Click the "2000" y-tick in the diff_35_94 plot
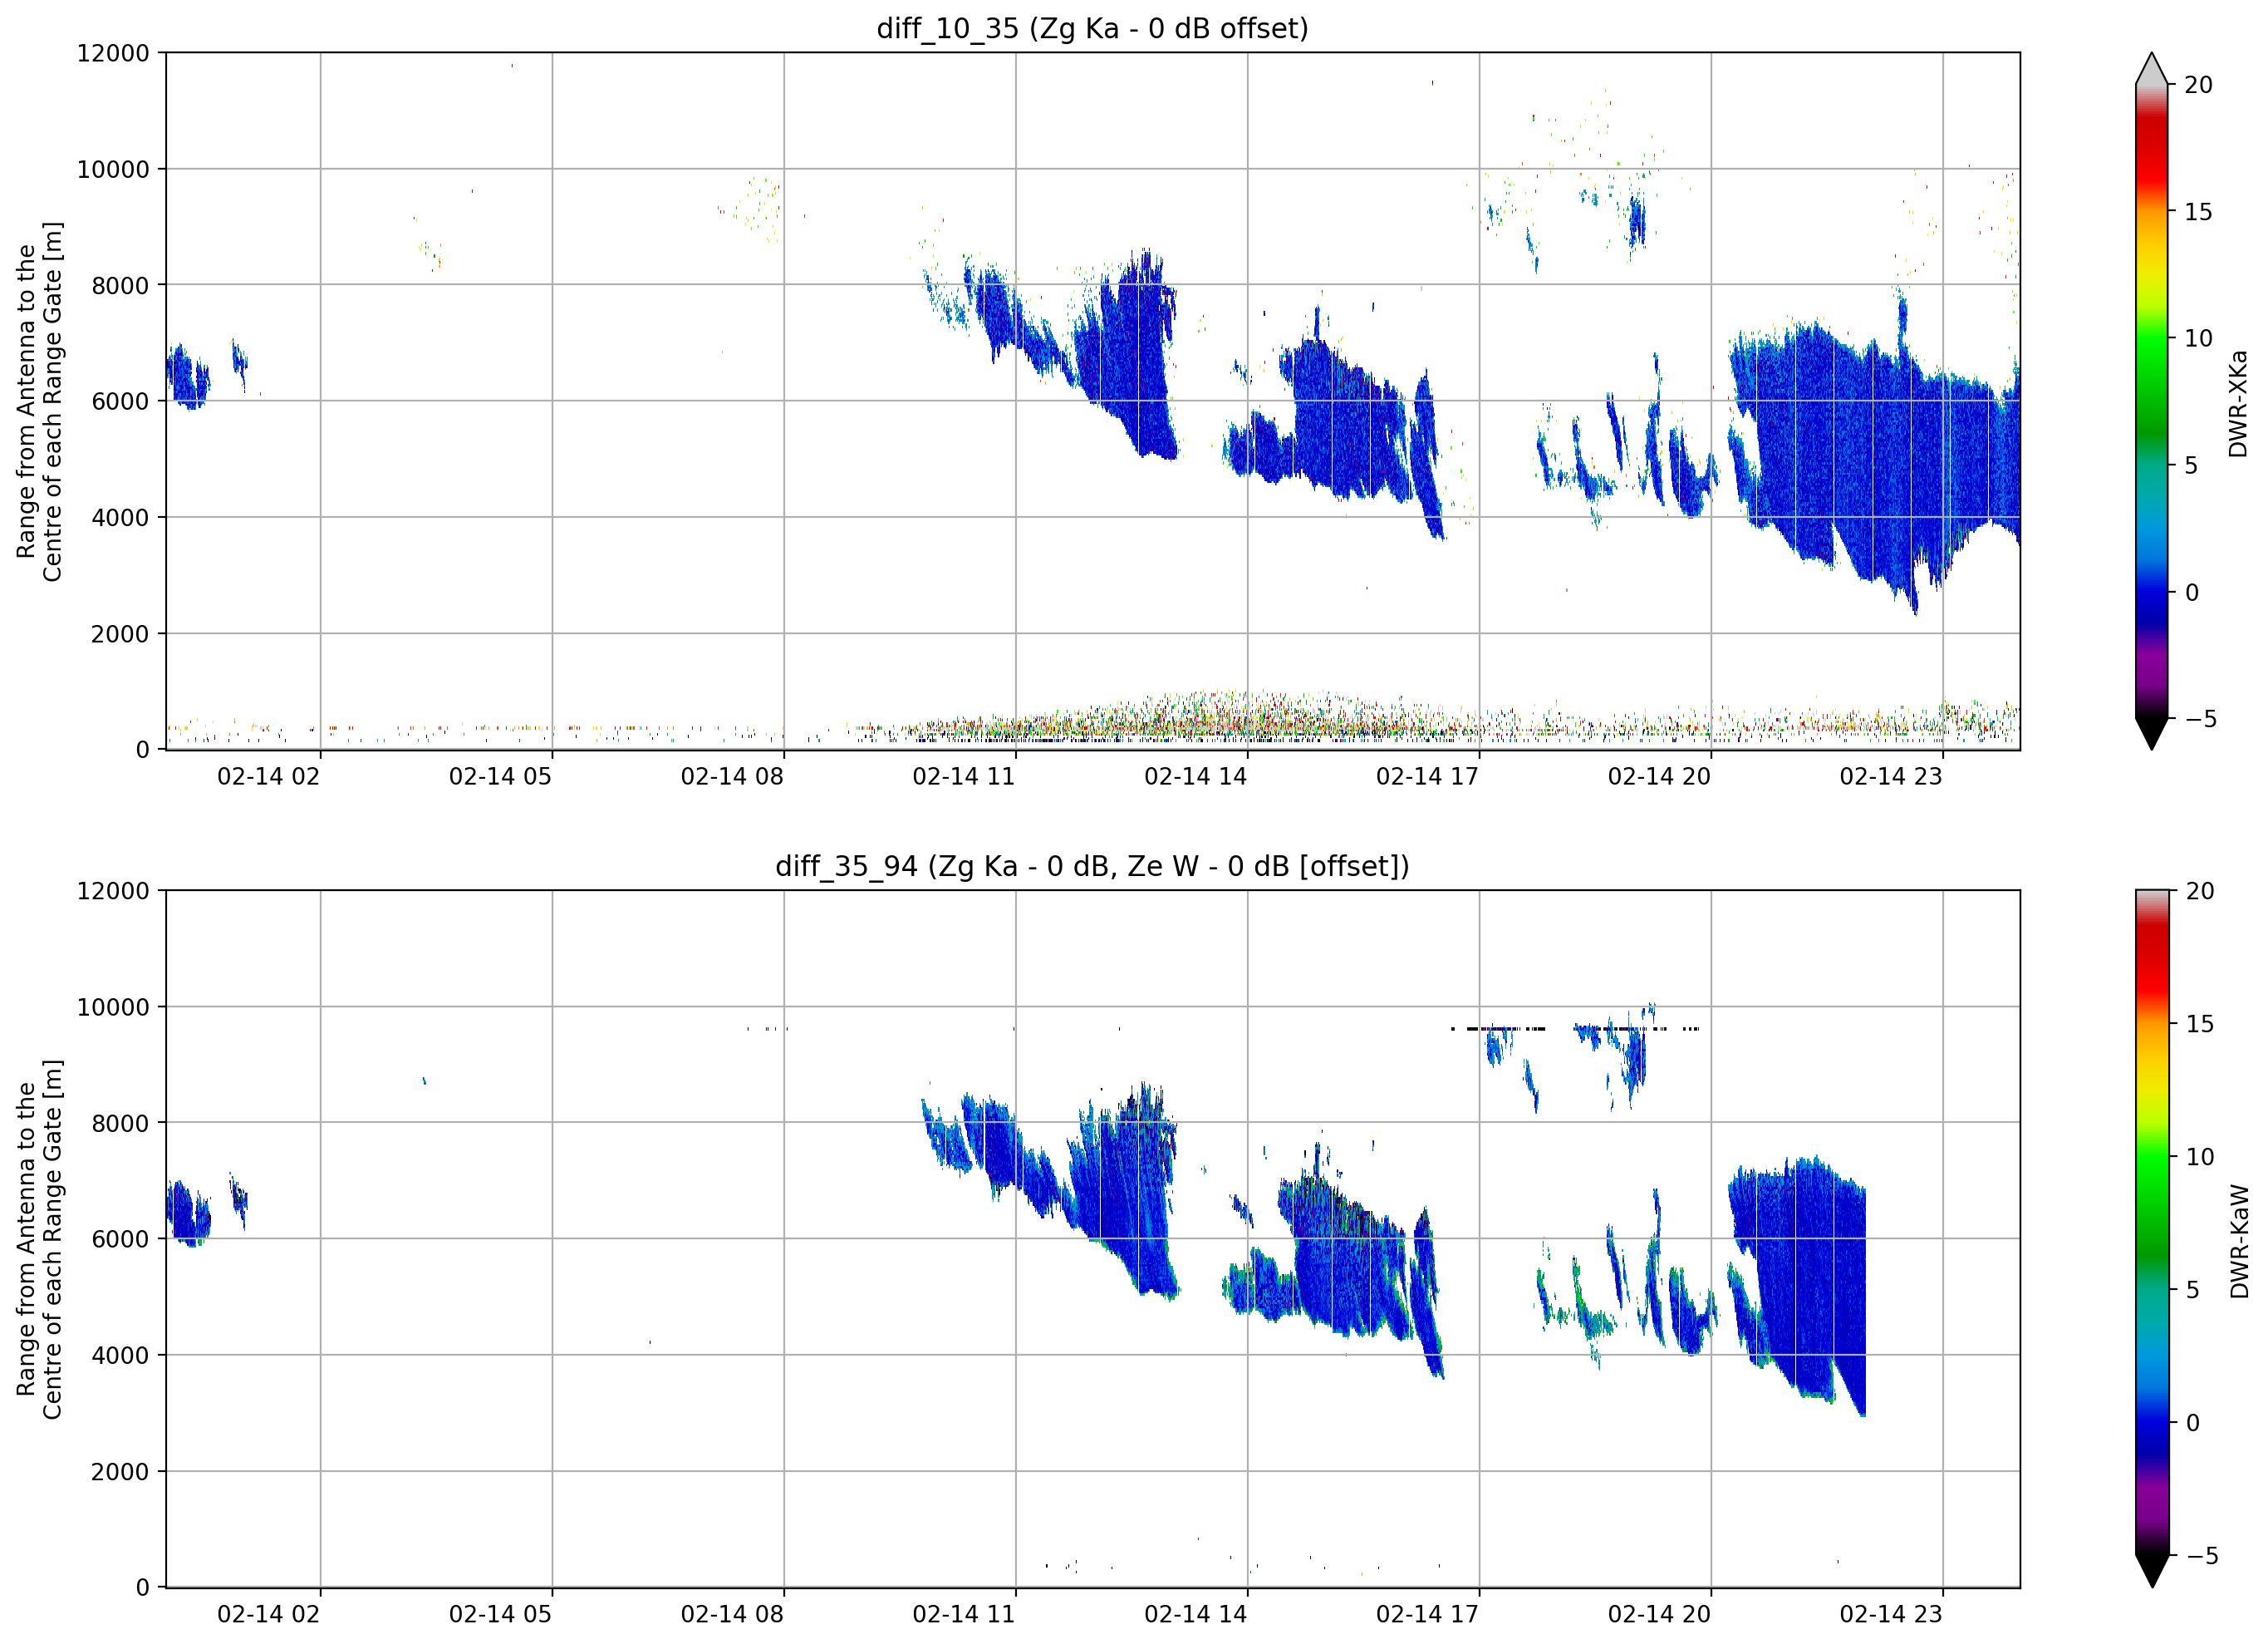Screen dimensions: 2268x1644 click(x=120, y=1471)
